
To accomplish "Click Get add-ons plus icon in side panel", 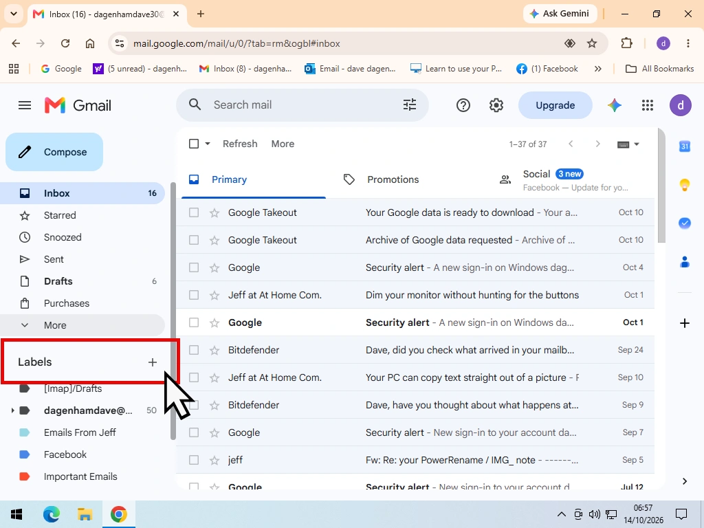I will pos(684,323).
